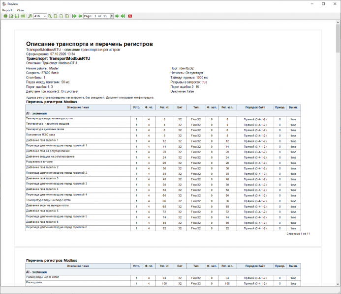Image resolution: width=341 pixels, height=294 pixels.
Task: Click 'Четность: Отсутствует' text
Action: point(187,73)
